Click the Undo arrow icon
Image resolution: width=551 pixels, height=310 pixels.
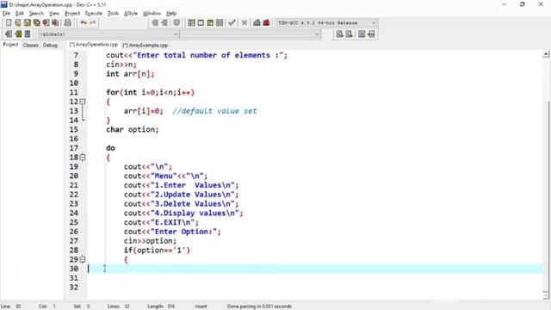[84, 23]
